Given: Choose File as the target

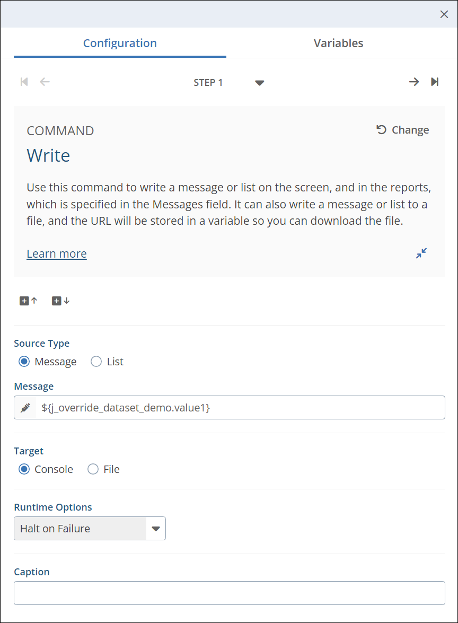Looking at the screenshot, I should (93, 469).
